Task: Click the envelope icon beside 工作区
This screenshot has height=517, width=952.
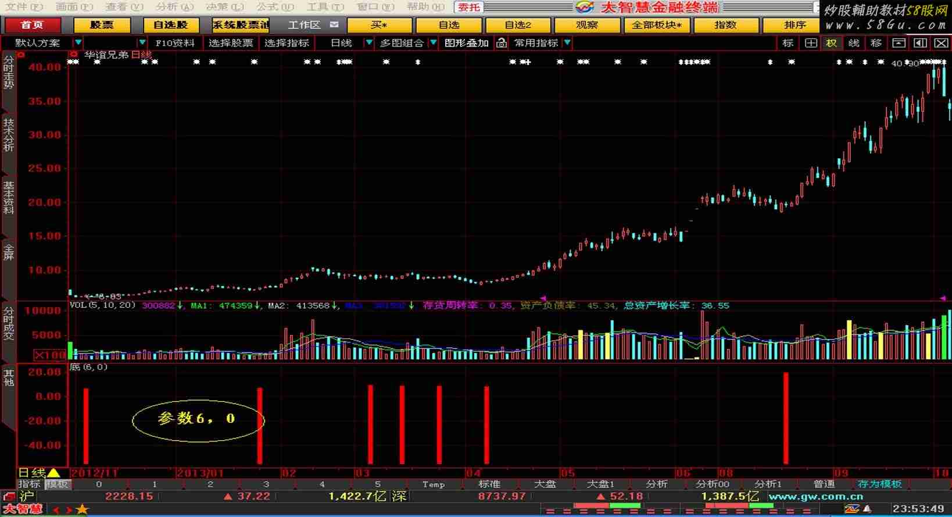Action: 334,25
